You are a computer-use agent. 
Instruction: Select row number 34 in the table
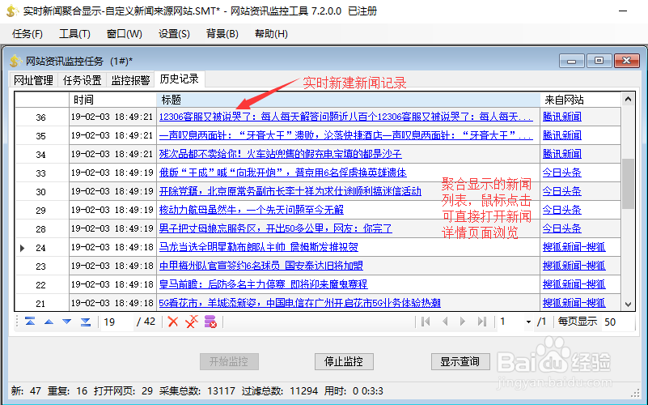pyautogui.click(x=41, y=155)
